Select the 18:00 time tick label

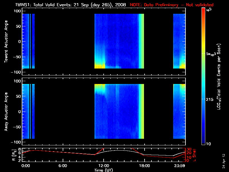click(x=144, y=166)
